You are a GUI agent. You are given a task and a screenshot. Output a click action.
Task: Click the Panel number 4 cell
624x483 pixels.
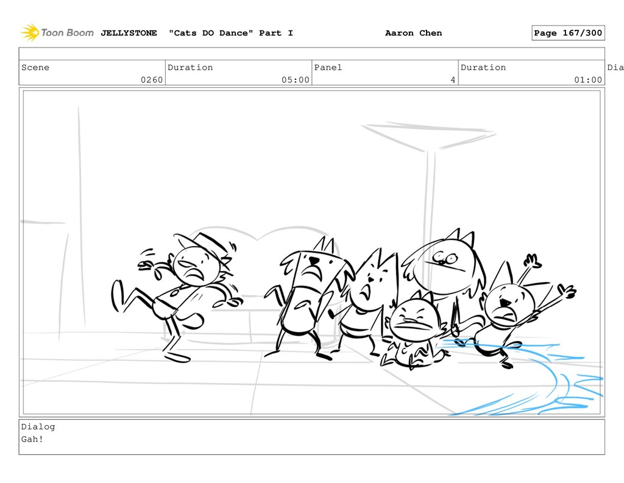pyautogui.click(x=385, y=73)
